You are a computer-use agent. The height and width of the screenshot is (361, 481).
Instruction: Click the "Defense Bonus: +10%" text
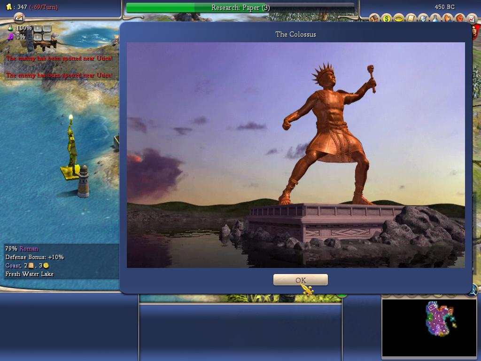click(x=34, y=257)
